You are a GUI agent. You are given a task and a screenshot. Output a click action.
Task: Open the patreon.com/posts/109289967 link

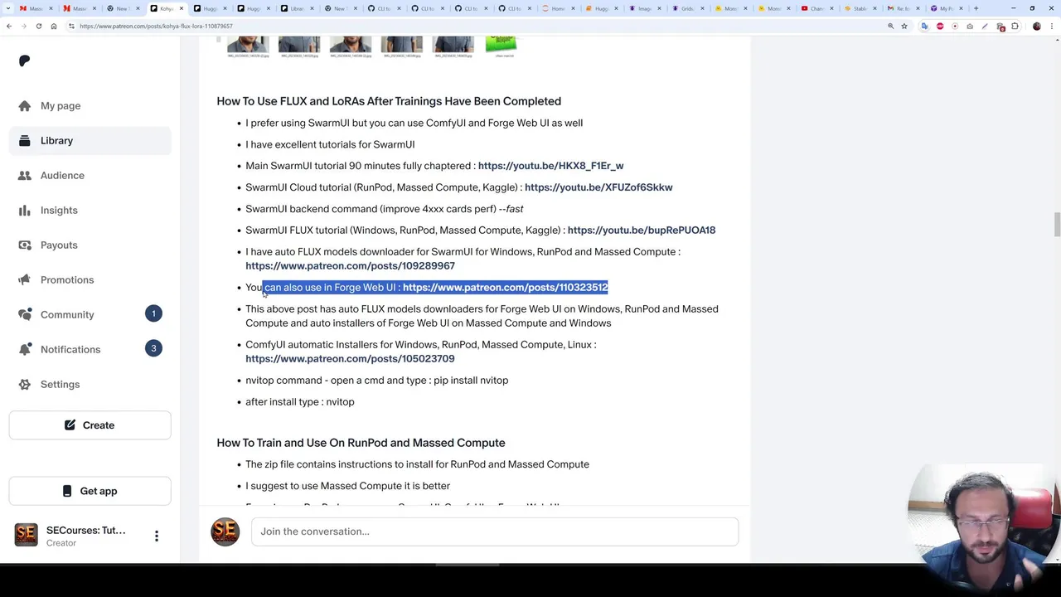tap(350, 266)
